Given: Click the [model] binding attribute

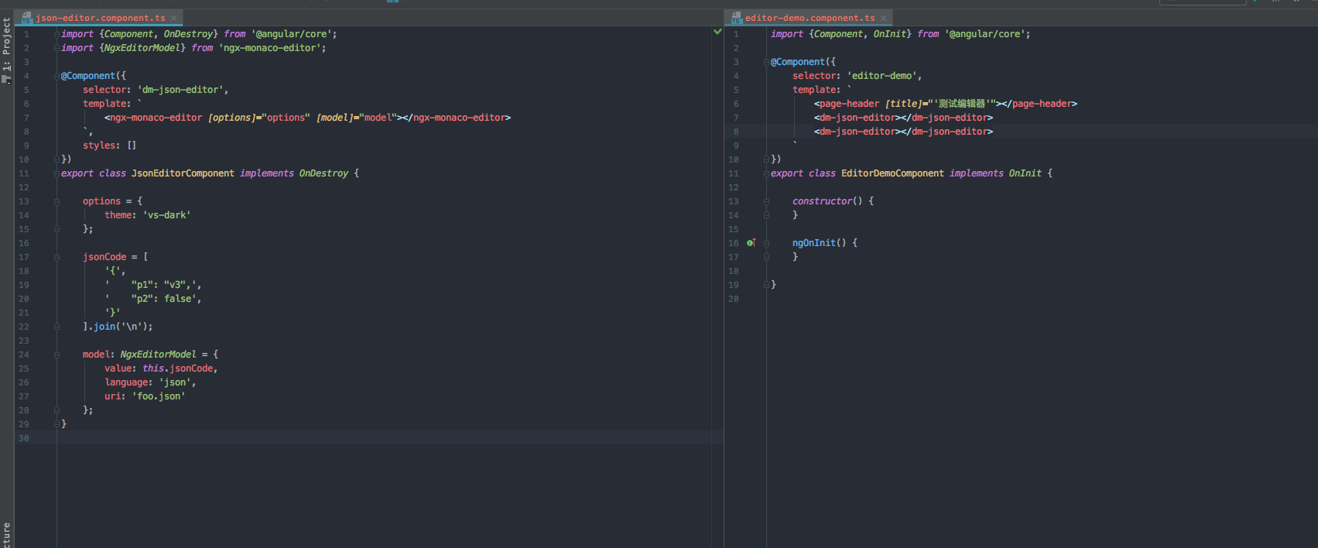Looking at the screenshot, I should [x=334, y=118].
